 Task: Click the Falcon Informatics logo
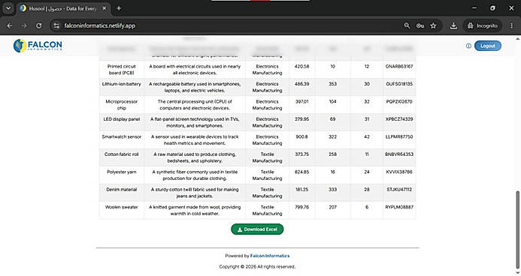pyautogui.click(x=38, y=46)
